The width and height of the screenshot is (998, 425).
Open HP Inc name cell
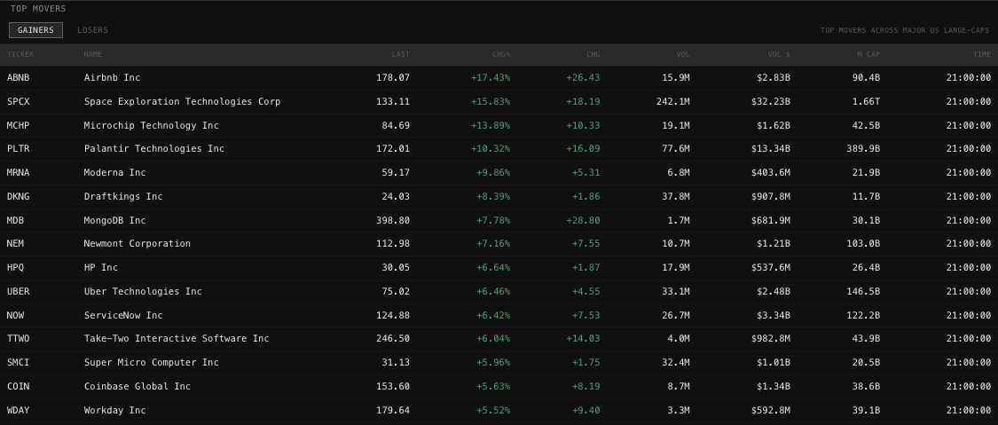point(100,267)
